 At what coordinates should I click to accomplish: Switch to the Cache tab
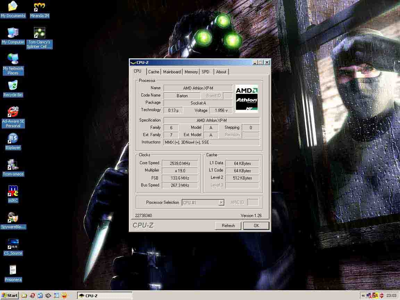[x=153, y=72]
